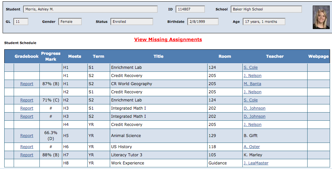Click the Gradebook column header
The width and height of the screenshot is (332, 169).
26,56
